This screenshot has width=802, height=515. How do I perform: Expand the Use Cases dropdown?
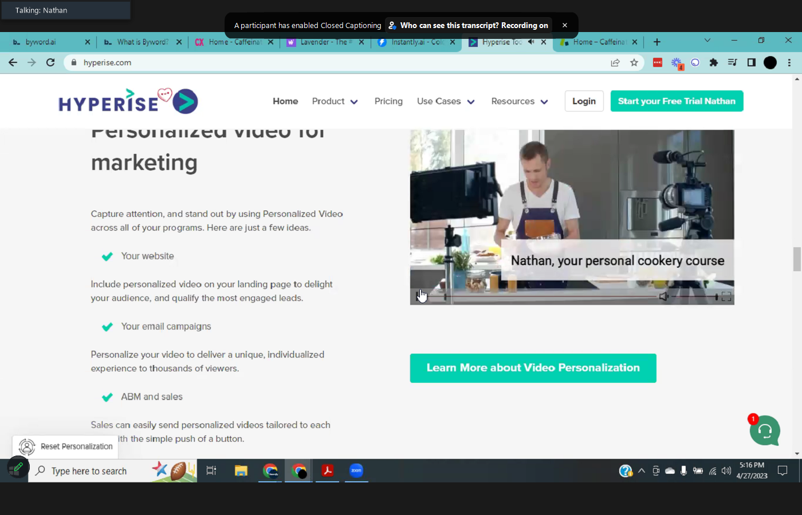pyautogui.click(x=446, y=101)
